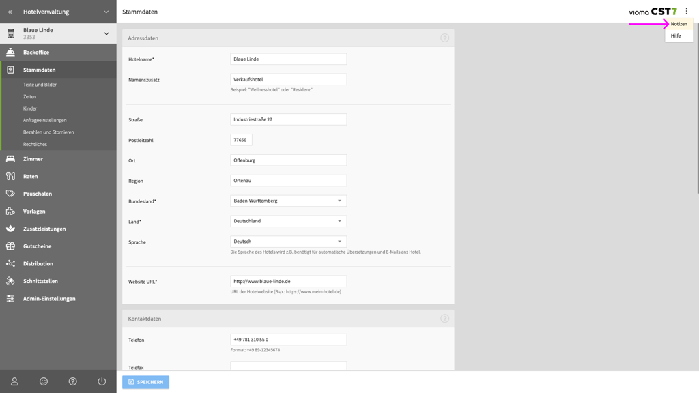Click the power logout icon
Viewport: 699px width, 393px height.
pos(102,381)
